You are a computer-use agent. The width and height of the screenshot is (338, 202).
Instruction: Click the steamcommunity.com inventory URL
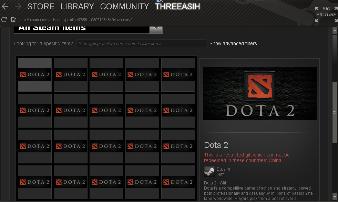pyautogui.click(x=75, y=20)
